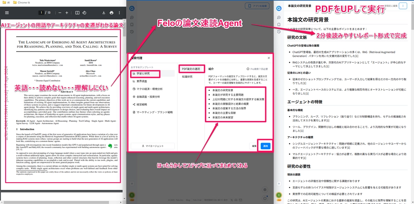
Task: Open the Felo Chat footer link
Action: (x=197, y=200)
